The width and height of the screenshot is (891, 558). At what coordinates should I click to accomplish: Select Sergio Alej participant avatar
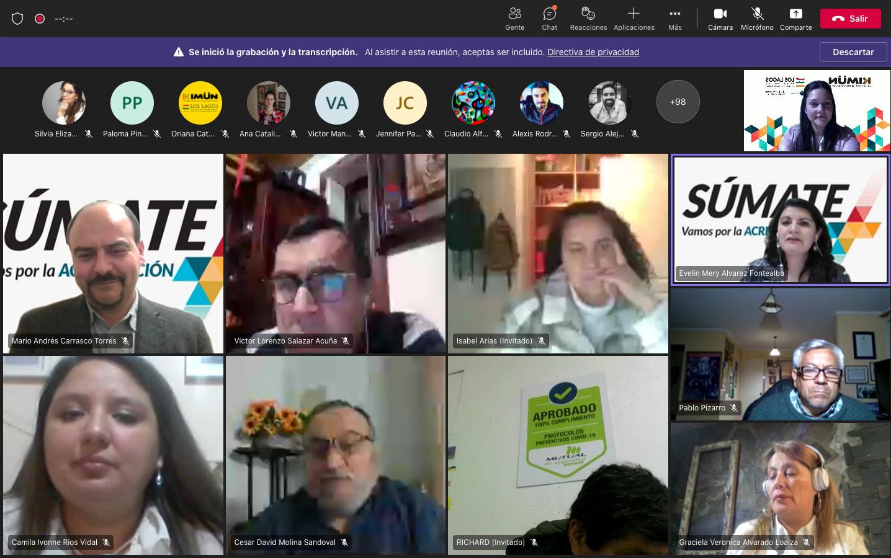coord(610,102)
